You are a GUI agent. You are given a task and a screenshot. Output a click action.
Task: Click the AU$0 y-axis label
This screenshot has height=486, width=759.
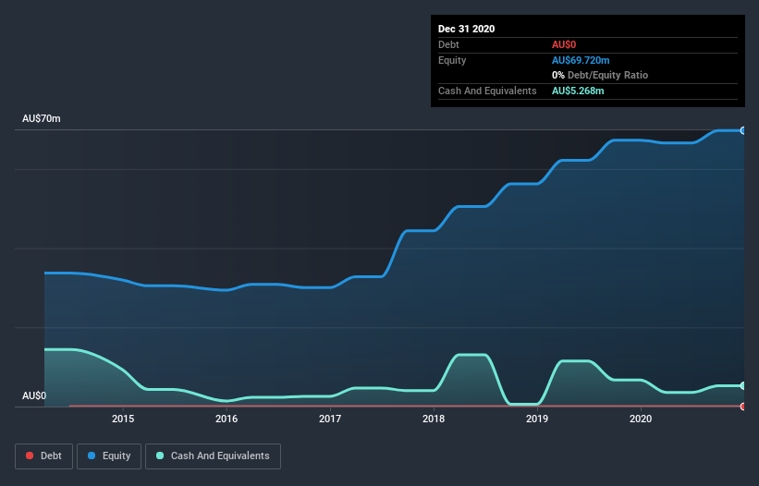[34, 395]
